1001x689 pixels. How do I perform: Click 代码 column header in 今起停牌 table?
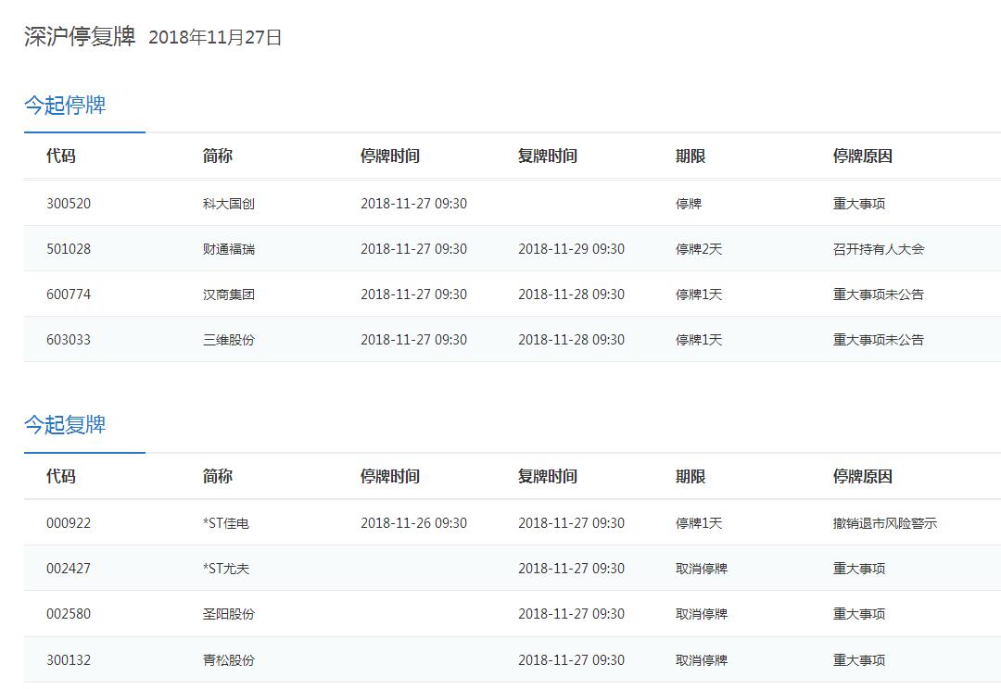[61, 157]
